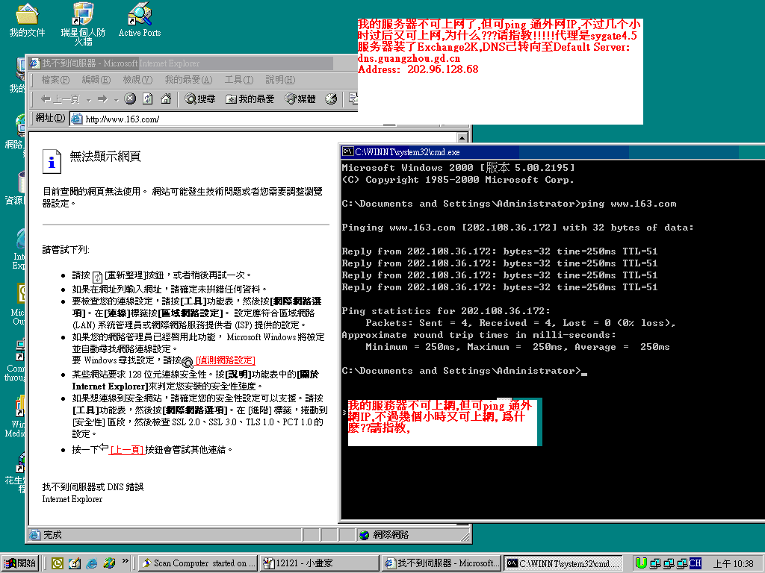765x573 pixels.
Task: Switch to 12121 - 小畫家 taskbar button
Action: (320, 563)
